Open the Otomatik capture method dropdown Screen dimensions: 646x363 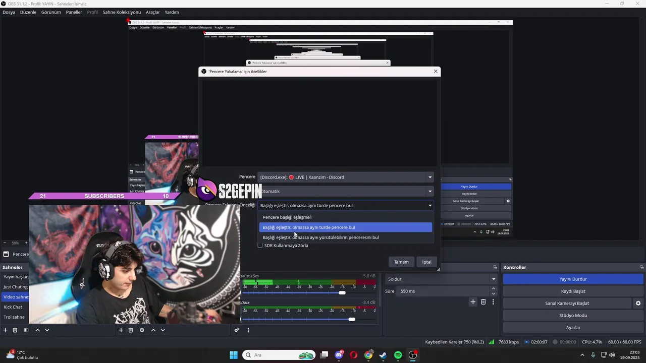click(346, 191)
